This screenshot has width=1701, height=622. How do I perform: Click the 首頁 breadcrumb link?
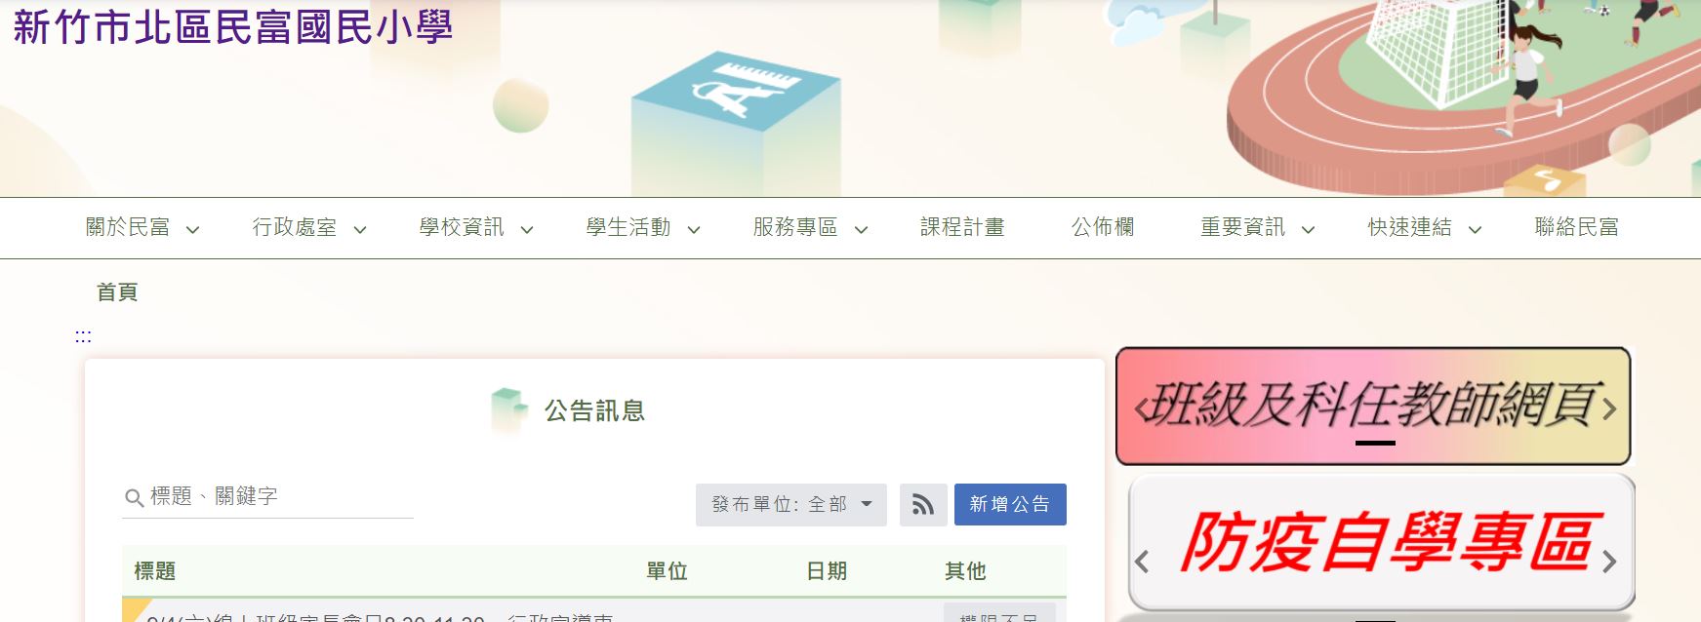117,292
